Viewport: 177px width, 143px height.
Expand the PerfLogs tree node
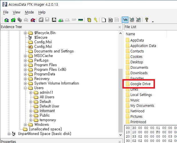pyautogui.click(x=25, y=60)
